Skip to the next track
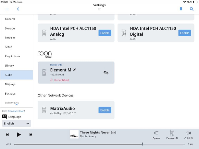This screenshot has height=149, width=199. pyautogui.click(x=31, y=134)
